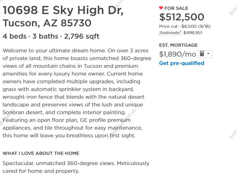Open the Get pre-qualified link
The height and width of the screenshot is (184, 237).
pyautogui.click(x=182, y=63)
